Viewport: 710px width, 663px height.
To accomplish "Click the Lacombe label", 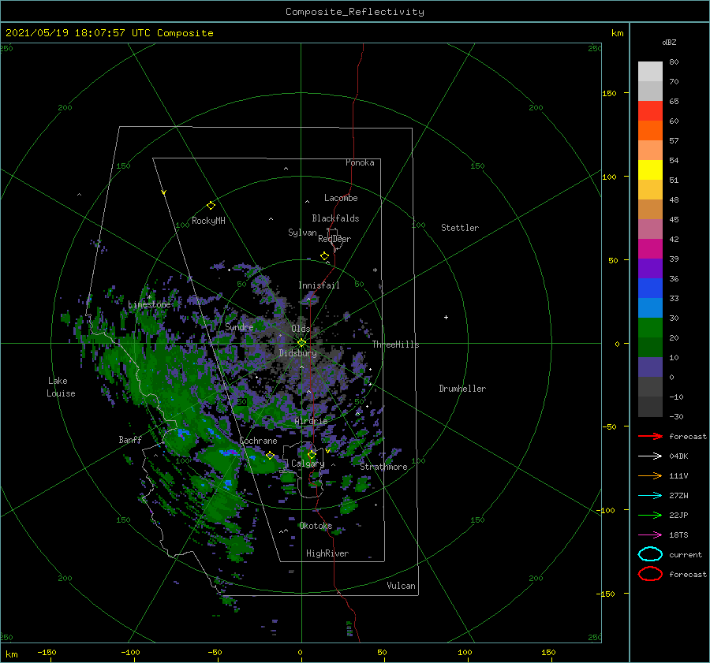I will (341, 198).
